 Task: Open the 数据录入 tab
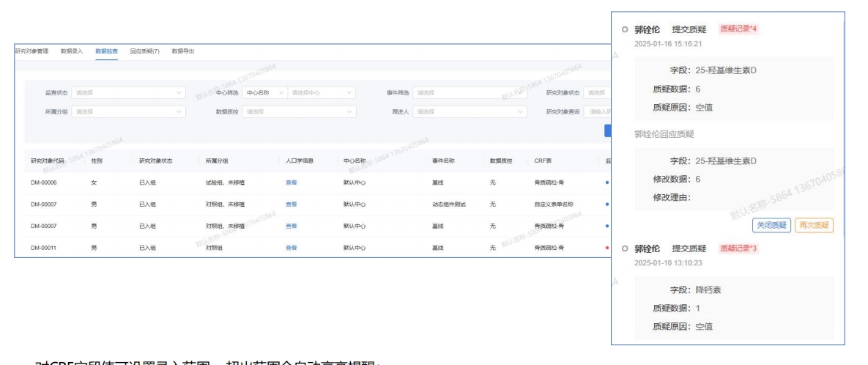72,51
